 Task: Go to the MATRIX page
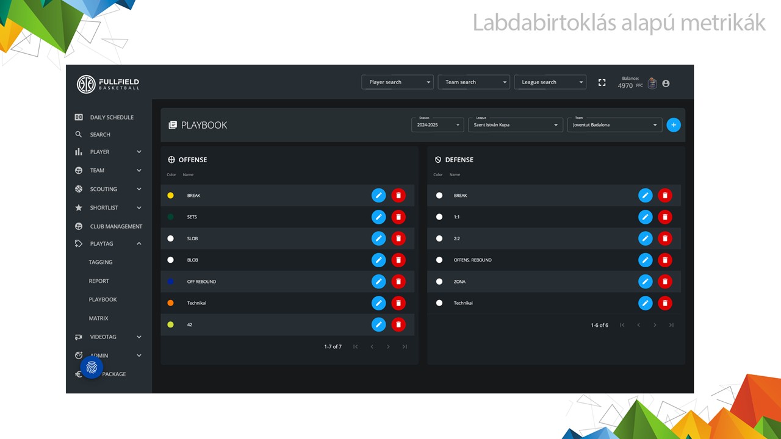point(98,318)
